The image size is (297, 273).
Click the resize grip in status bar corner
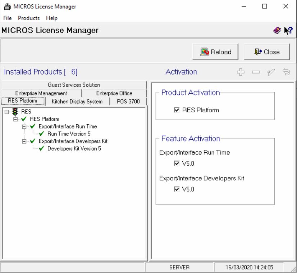coord(294,269)
